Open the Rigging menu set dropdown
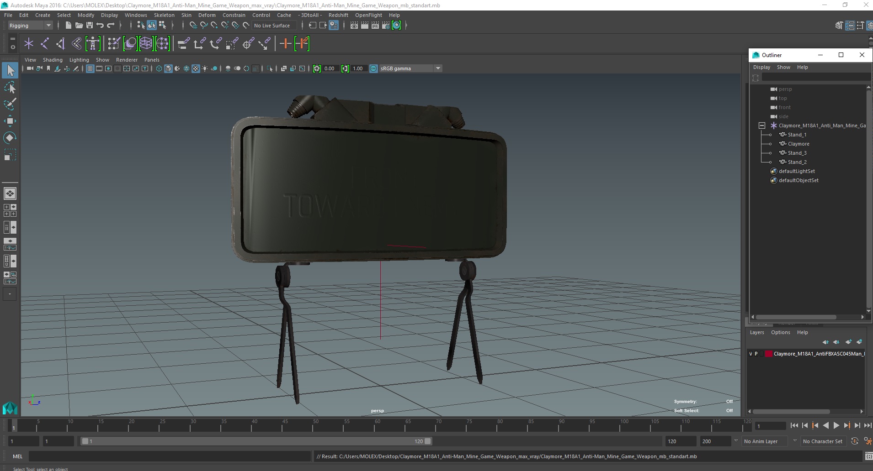Viewport: 873px width, 471px height. 30,26
